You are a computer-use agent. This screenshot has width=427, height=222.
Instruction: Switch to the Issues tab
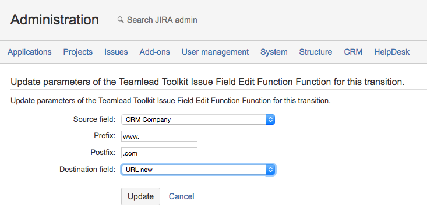pos(116,52)
